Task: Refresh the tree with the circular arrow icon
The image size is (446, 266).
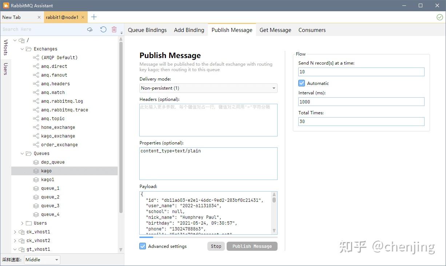Action: [103, 29]
